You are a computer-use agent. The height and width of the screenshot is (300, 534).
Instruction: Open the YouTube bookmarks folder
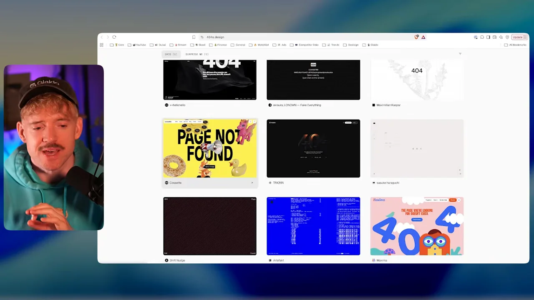137,45
